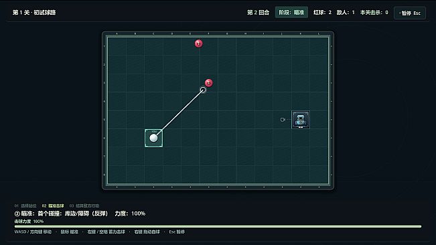The width and height of the screenshot is (436, 245).
Task: Click the 击球力度 power bar
Action: point(218,226)
